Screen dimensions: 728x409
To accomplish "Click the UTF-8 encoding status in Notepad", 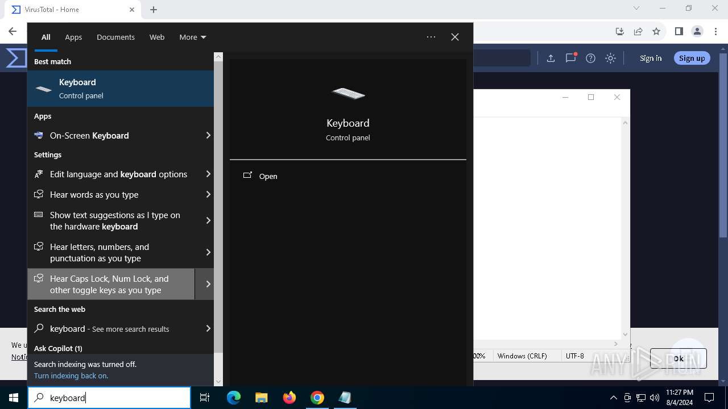I will (x=575, y=356).
